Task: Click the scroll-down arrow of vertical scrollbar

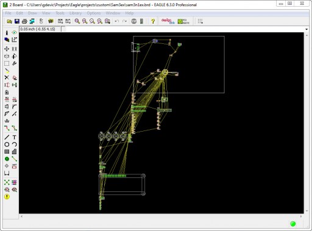Action: click(307, 211)
